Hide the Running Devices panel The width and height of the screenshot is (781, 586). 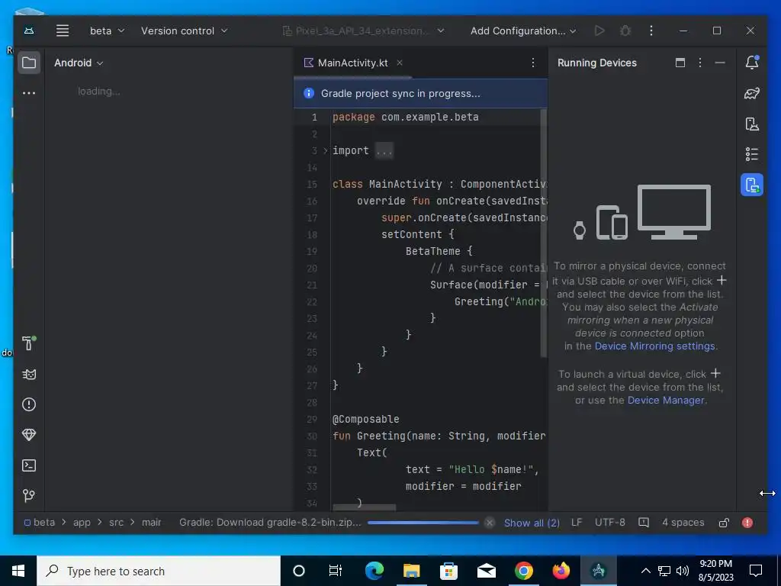720,63
